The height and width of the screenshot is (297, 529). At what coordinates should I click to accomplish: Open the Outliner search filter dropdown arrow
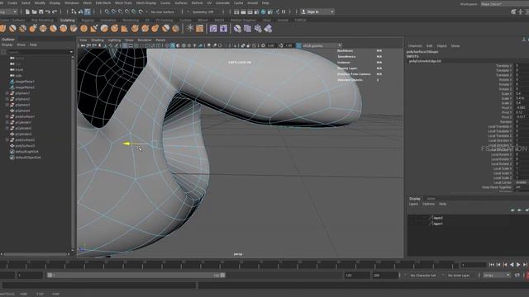click(x=71, y=52)
